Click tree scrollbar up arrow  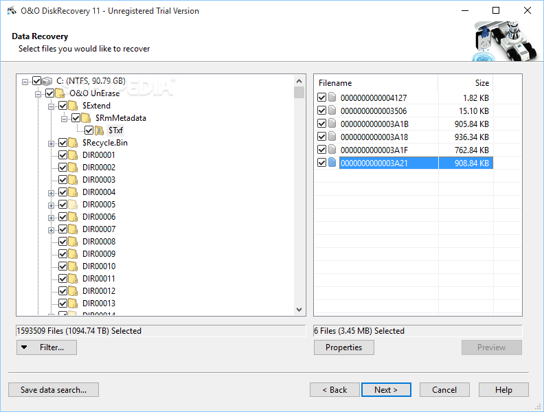tap(299, 81)
